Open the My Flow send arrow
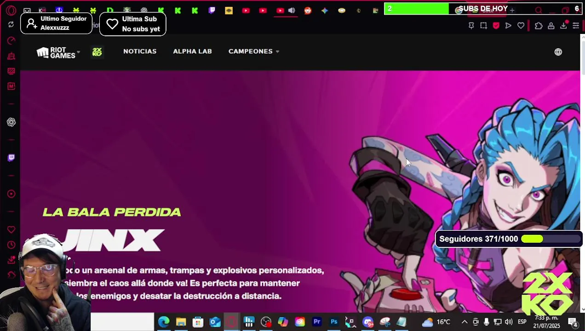This screenshot has width=585, height=331. [508, 26]
